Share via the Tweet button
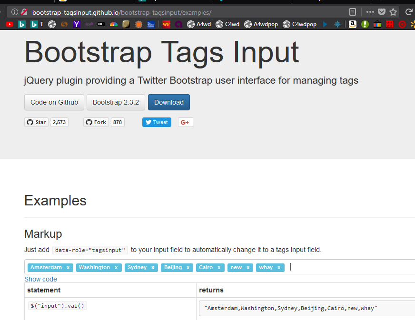Viewport: 415px width, 320px height. click(x=157, y=122)
